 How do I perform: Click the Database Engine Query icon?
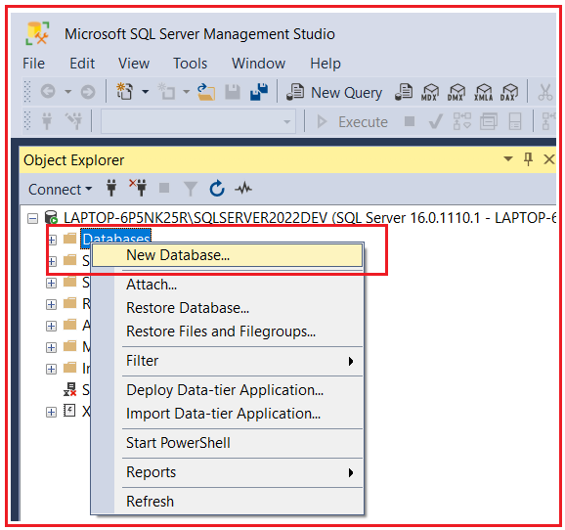[404, 92]
